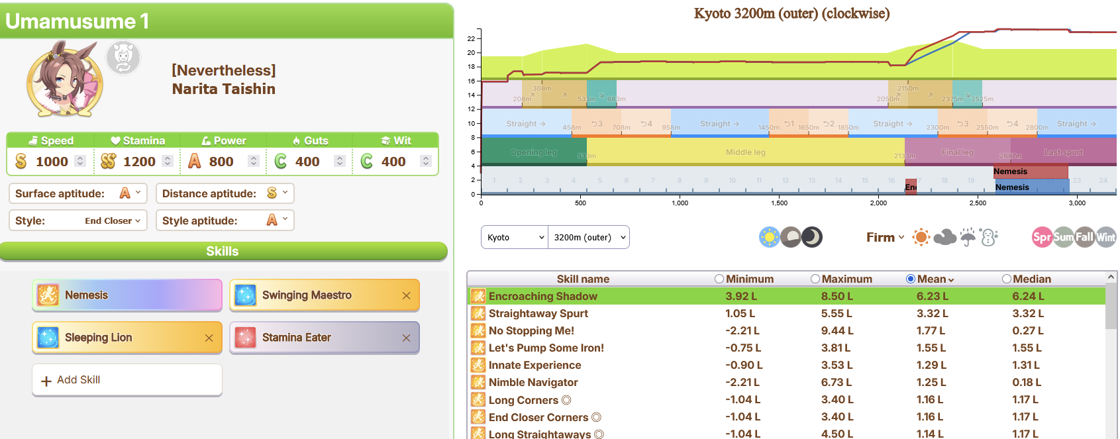Remove Swinging Maestro skill
1120x439 pixels.
[406, 296]
